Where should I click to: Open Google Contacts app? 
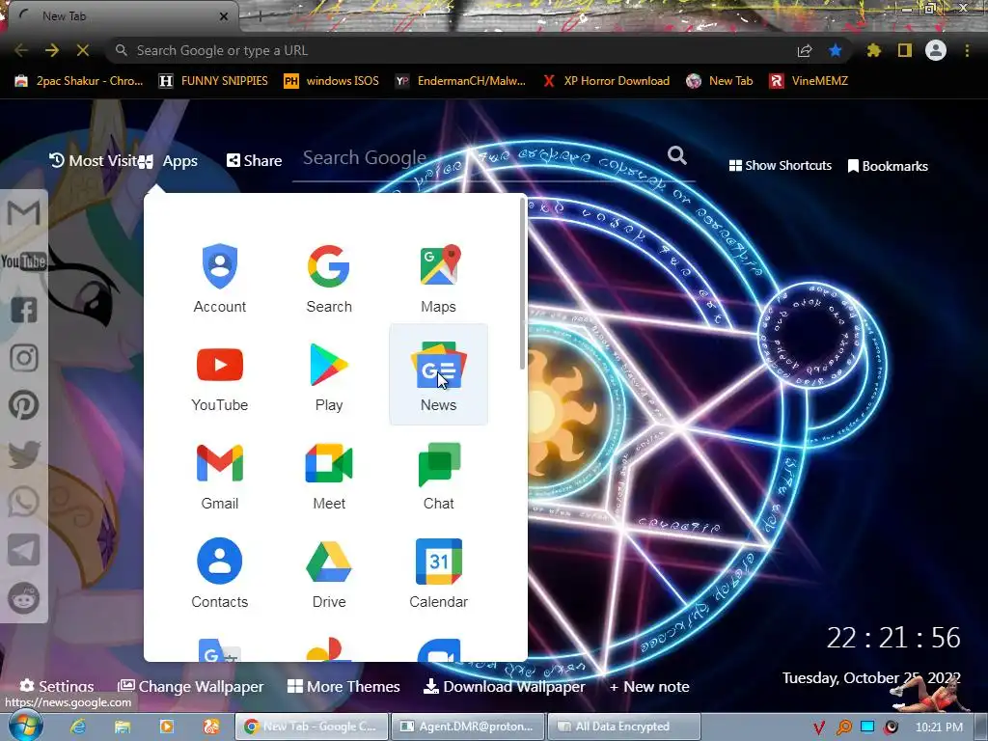(219, 572)
